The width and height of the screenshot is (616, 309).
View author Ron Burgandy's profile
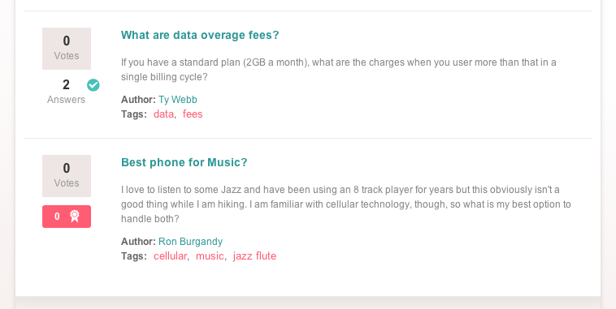tap(190, 241)
